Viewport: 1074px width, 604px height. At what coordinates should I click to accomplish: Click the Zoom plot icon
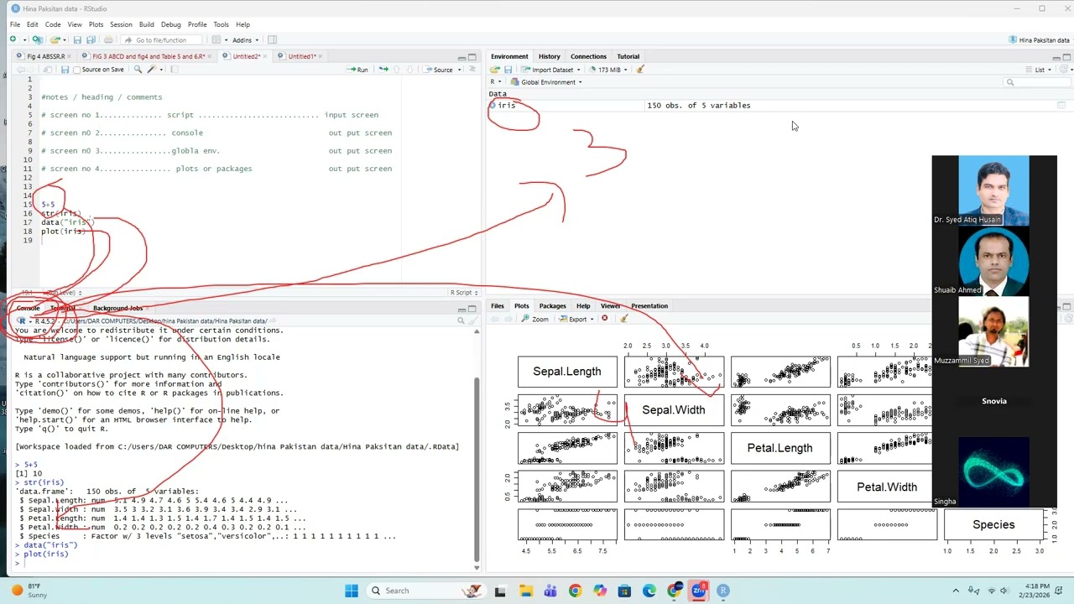(x=534, y=319)
